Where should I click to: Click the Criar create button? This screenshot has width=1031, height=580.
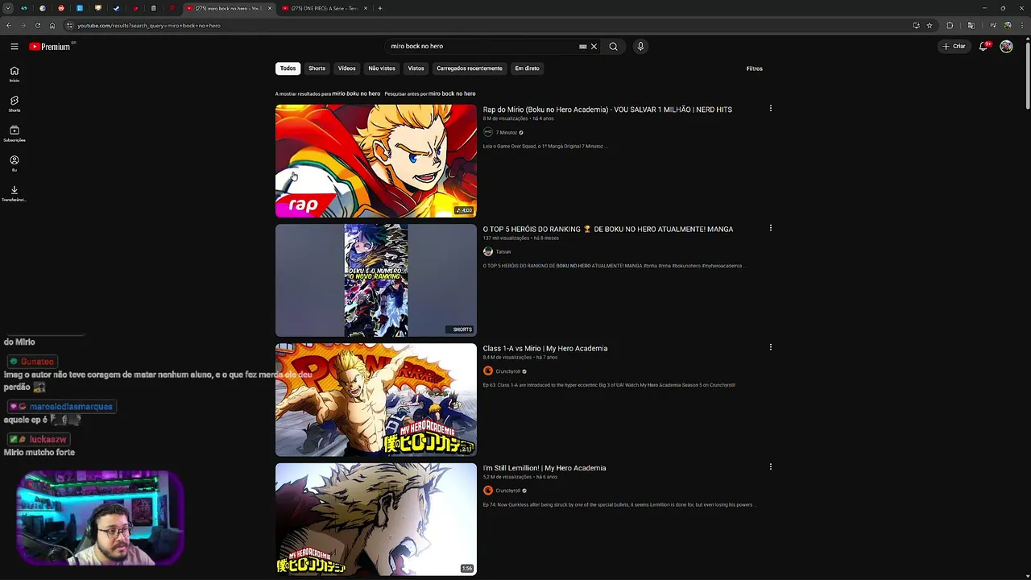954,47
